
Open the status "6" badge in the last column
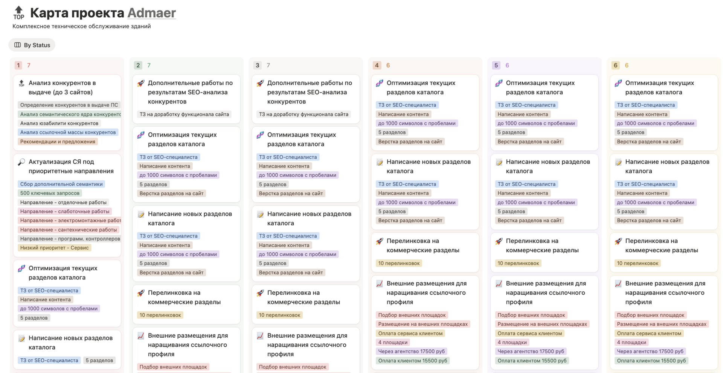tap(615, 65)
